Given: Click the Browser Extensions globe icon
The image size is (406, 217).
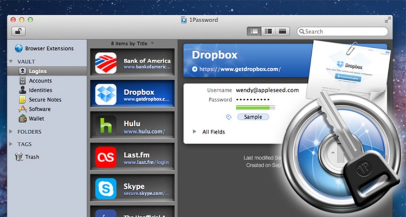Looking at the screenshot, I should tap(19, 48).
